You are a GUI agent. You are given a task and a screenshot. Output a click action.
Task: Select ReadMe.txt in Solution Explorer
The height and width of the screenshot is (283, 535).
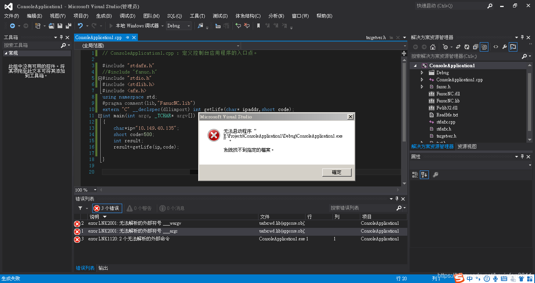coord(447,115)
